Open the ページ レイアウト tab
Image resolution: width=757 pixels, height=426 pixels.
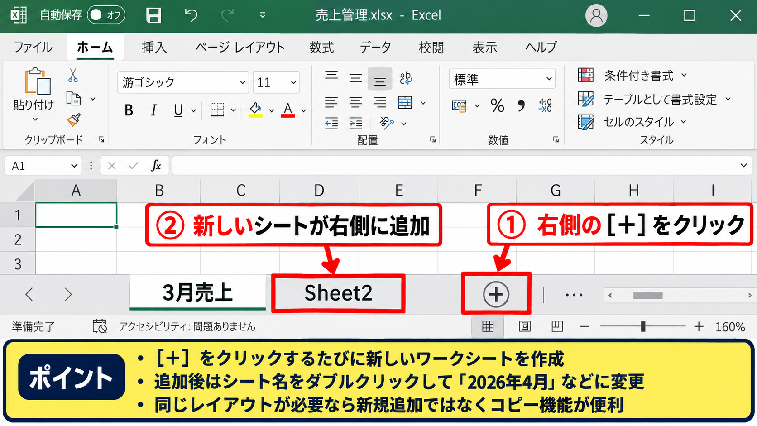click(240, 47)
